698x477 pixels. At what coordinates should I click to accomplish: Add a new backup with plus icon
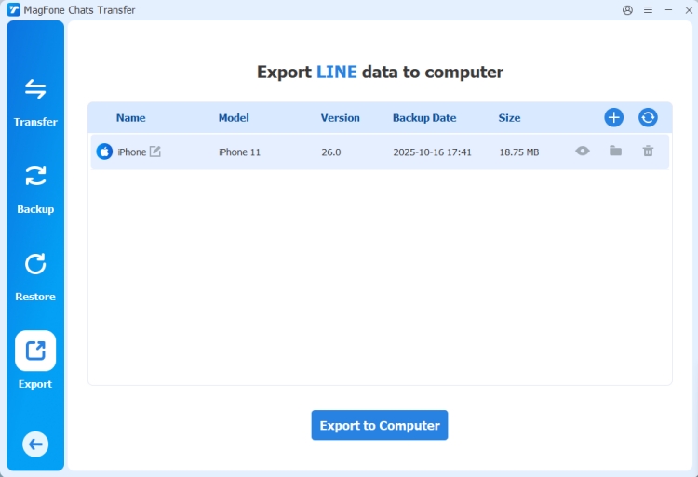[613, 117]
